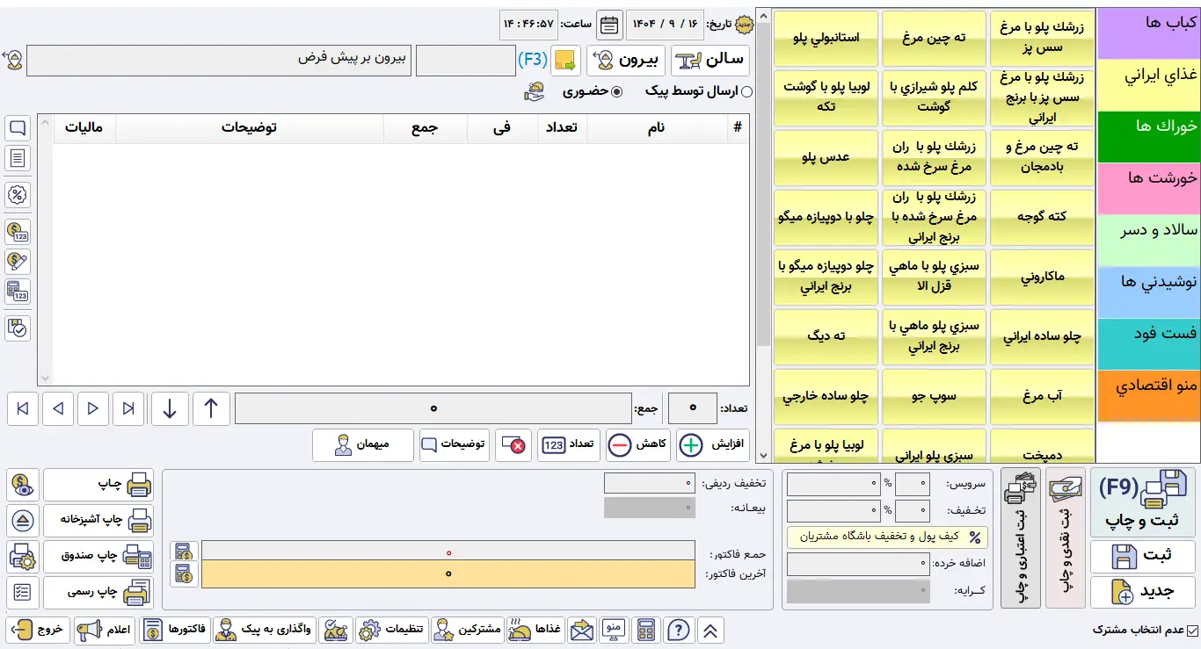Add ماکارونی to the order
The height and width of the screenshot is (649, 1201).
click(x=1042, y=277)
